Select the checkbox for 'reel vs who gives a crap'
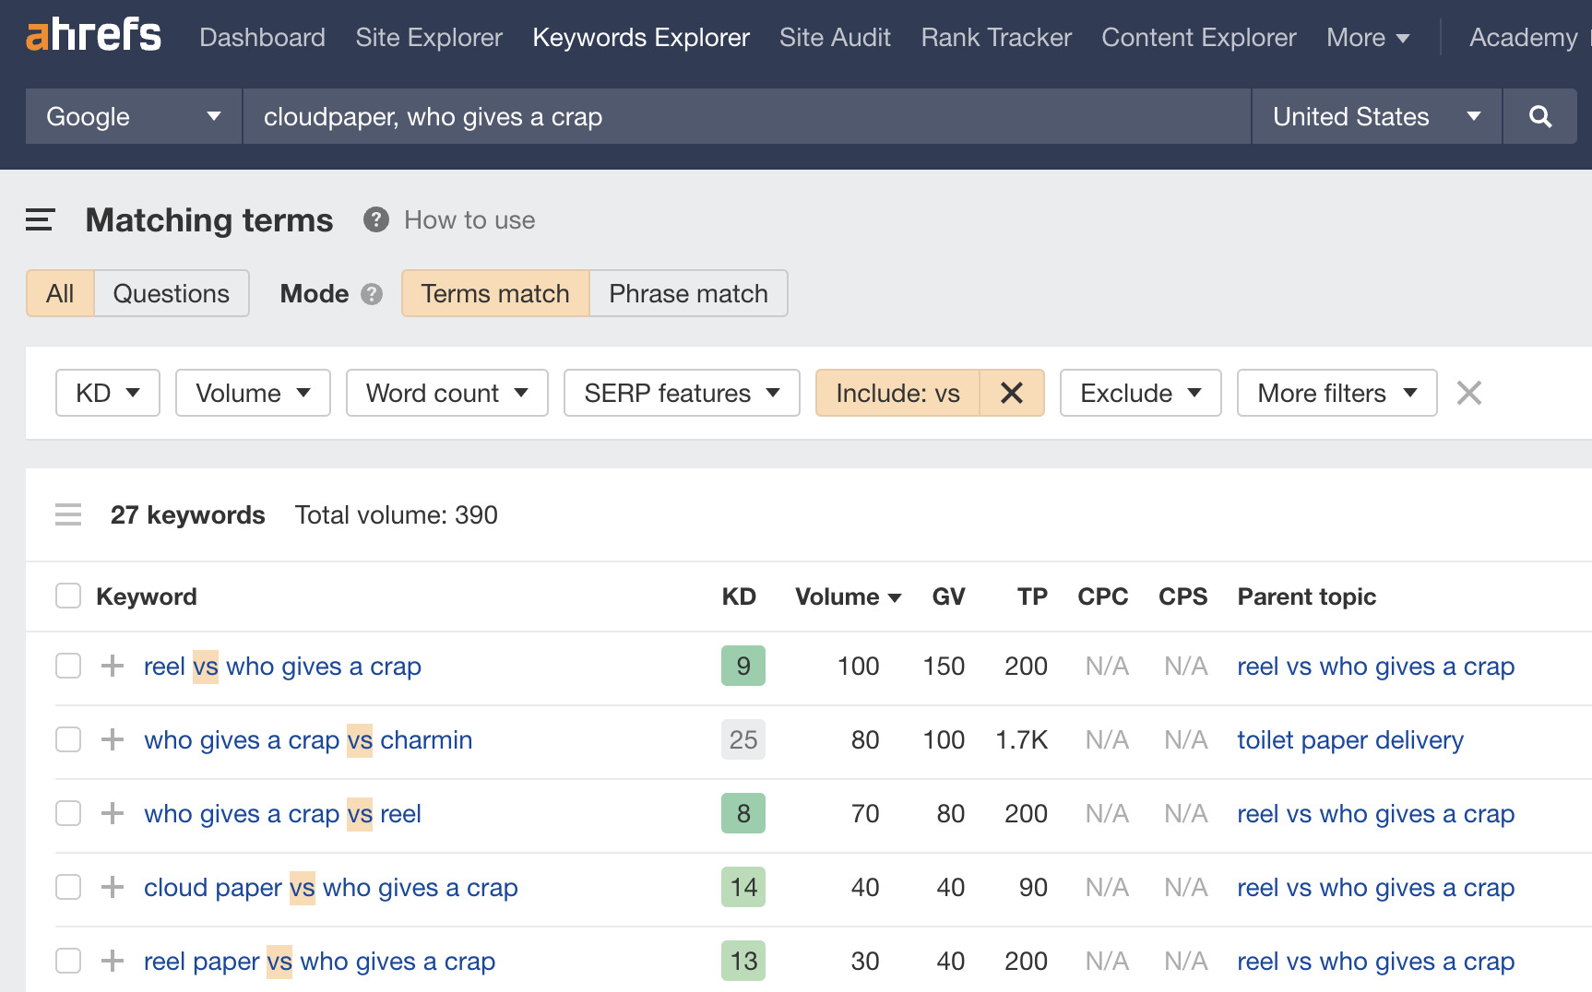Screen dimensions: 1592x992 tap(67, 666)
